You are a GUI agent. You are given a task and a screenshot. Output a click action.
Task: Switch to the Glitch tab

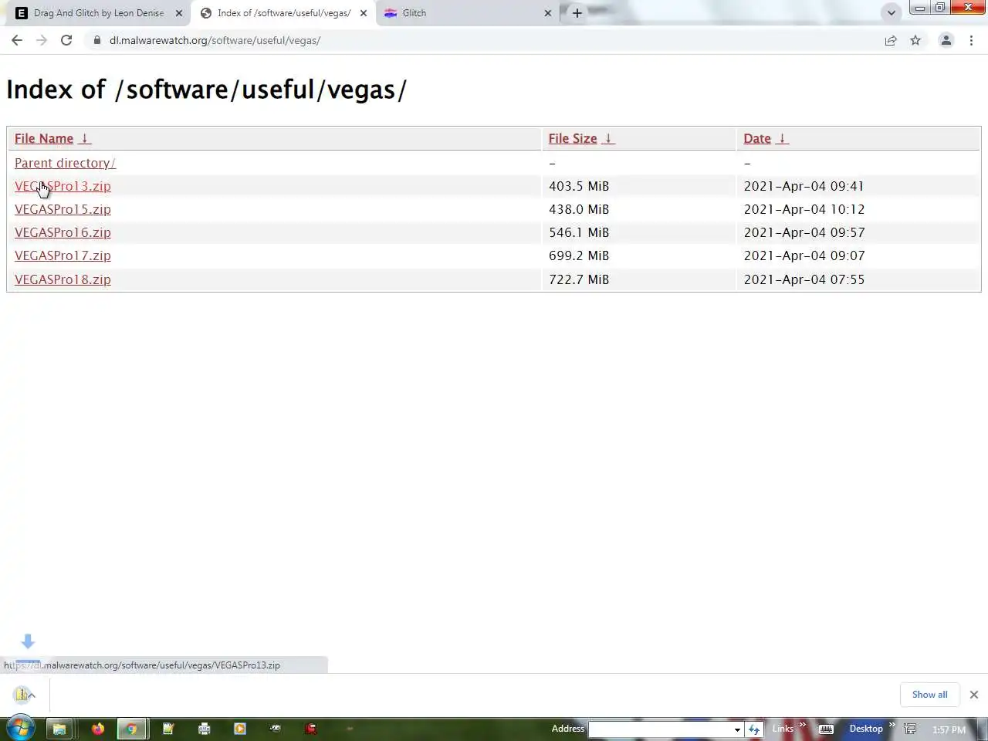(x=467, y=13)
